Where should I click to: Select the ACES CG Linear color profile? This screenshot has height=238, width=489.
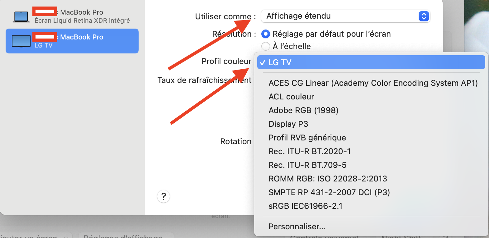373,83
